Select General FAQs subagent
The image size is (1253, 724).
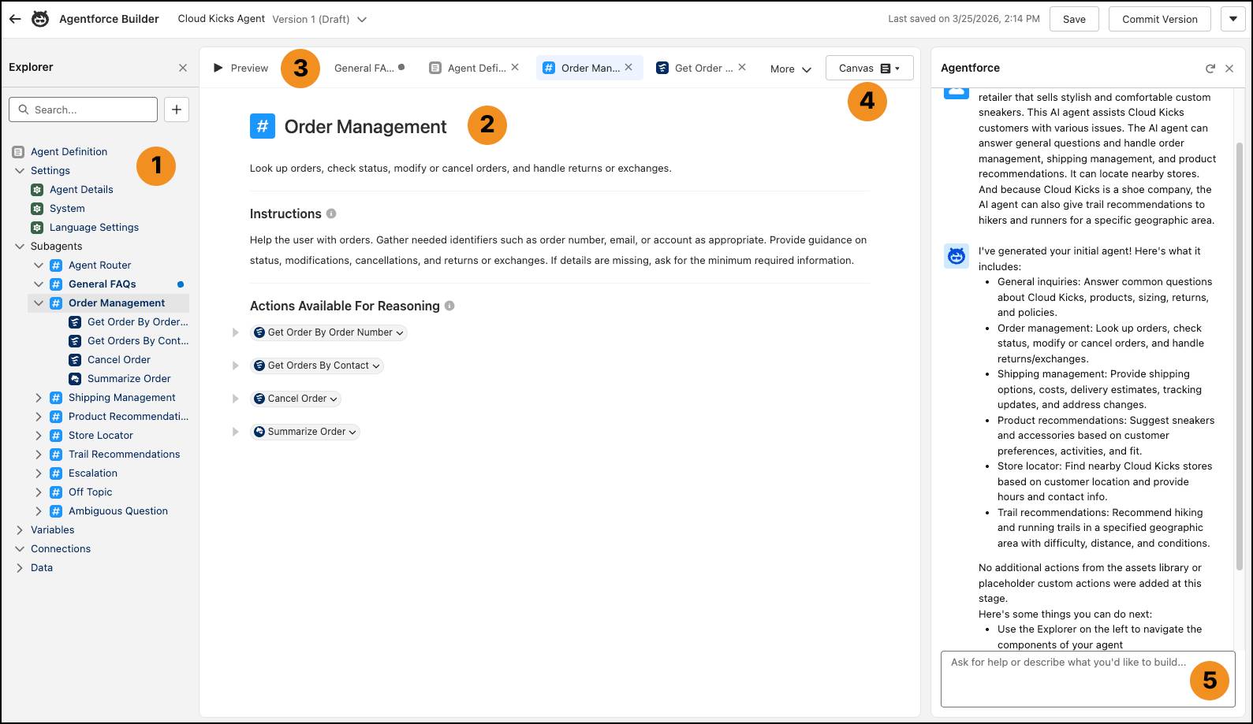pos(102,284)
